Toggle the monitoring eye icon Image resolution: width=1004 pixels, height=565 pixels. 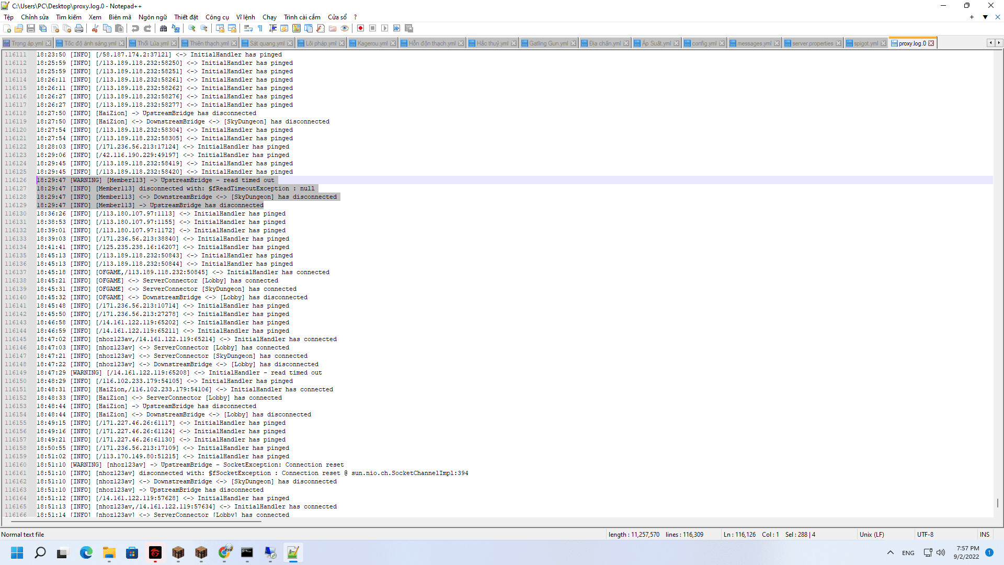345,28
